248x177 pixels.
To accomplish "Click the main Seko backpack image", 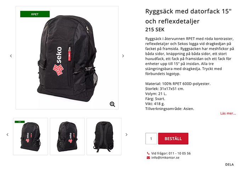I will (x=67, y=58).
